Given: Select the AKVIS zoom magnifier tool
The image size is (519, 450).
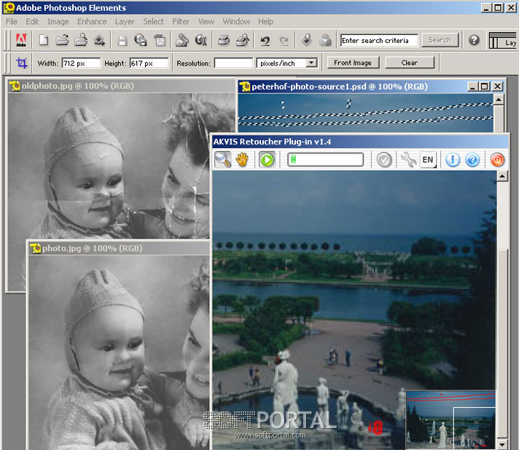Looking at the screenshot, I should [223, 160].
